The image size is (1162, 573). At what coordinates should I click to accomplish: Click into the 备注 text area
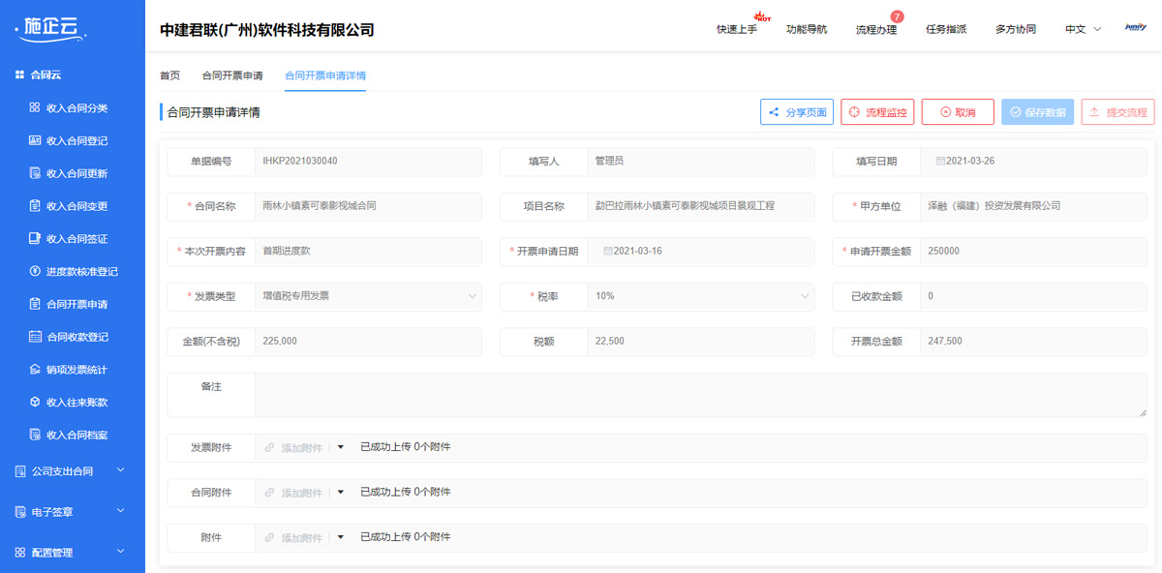[x=701, y=396]
